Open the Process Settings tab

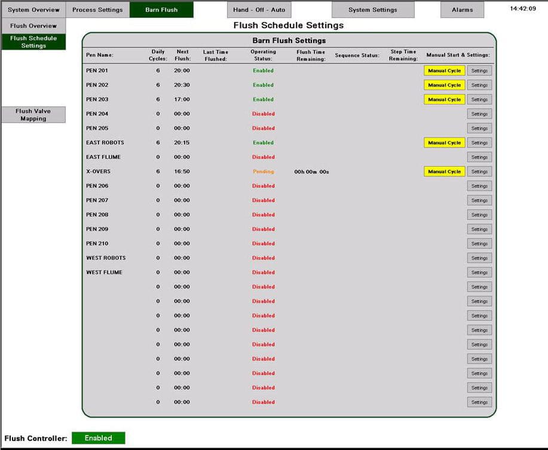coord(97,10)
